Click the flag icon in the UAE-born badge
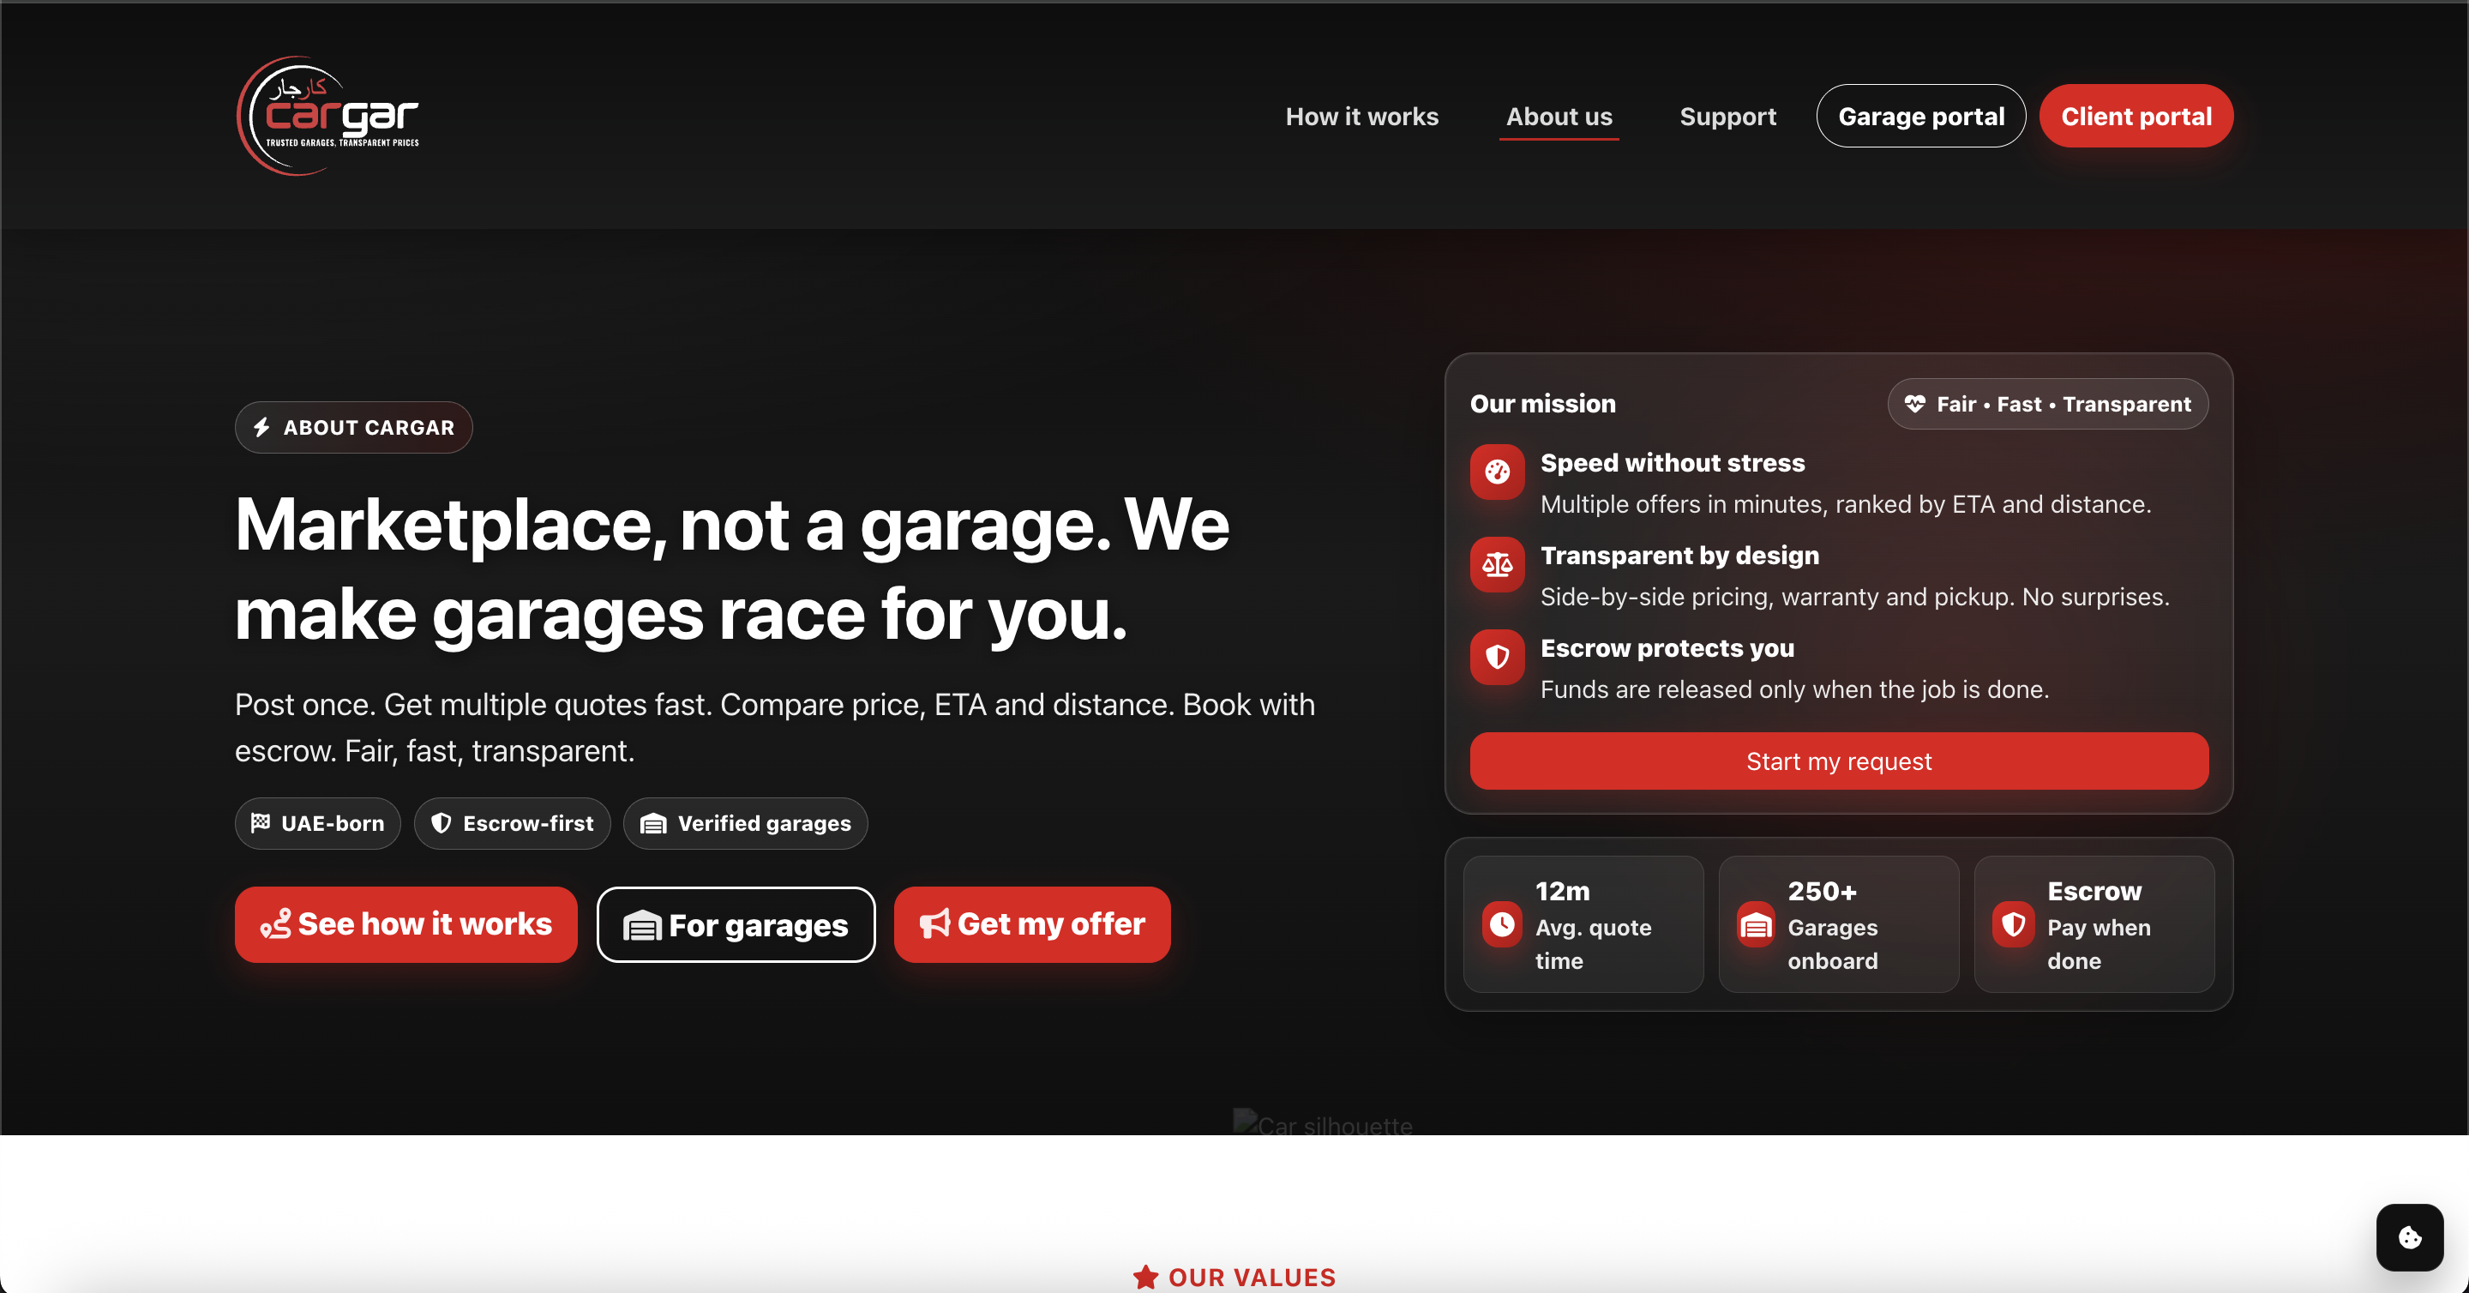Image resolution: width=2469 pixels, height=1293 pixels. [260, 822]
